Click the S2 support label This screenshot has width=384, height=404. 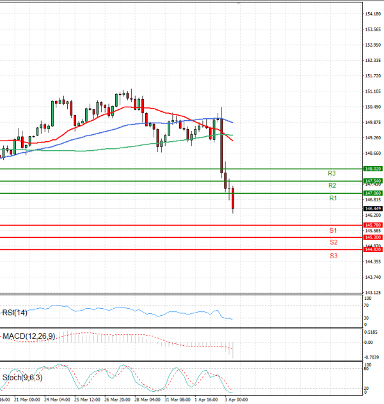point(333,242)
